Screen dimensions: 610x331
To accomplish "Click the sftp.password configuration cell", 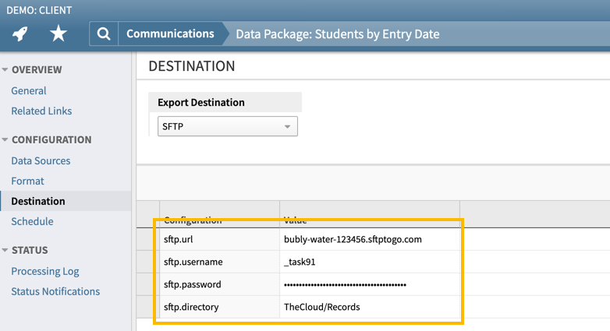I will tap(219, 284).
